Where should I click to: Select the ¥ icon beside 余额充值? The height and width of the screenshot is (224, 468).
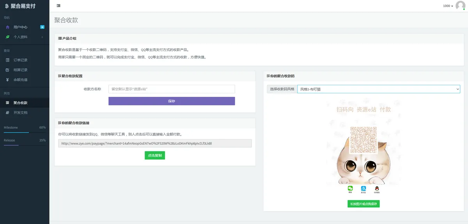click(x=7, y=79)
